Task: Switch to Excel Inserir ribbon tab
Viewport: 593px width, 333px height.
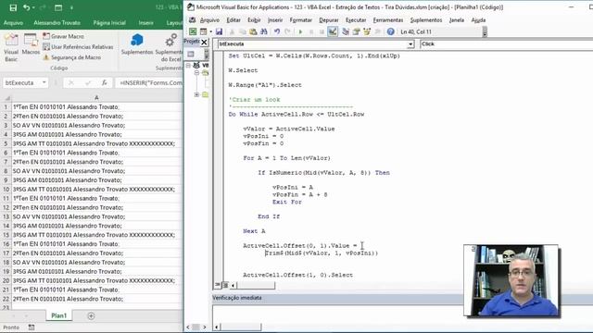Action: click(x=145, y=23)
